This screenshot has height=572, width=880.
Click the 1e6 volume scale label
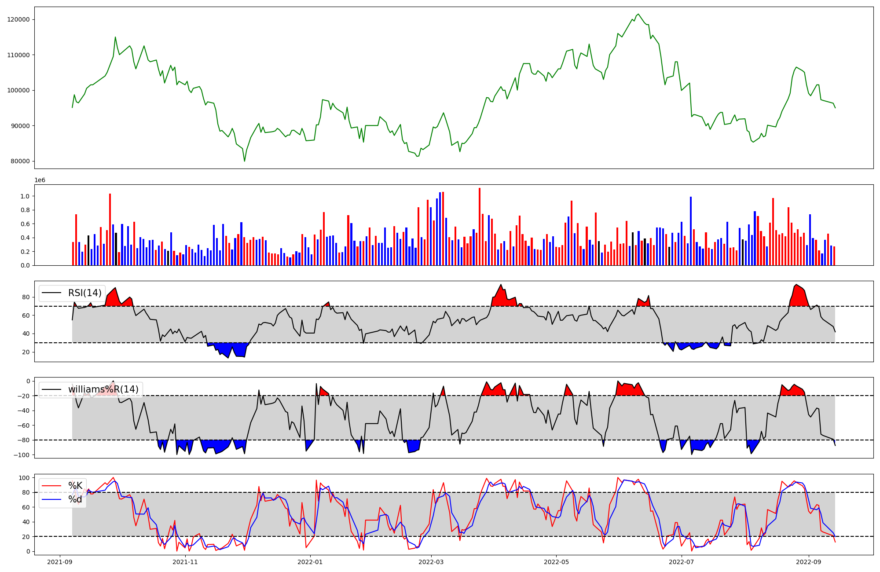(x=40, y=180)
